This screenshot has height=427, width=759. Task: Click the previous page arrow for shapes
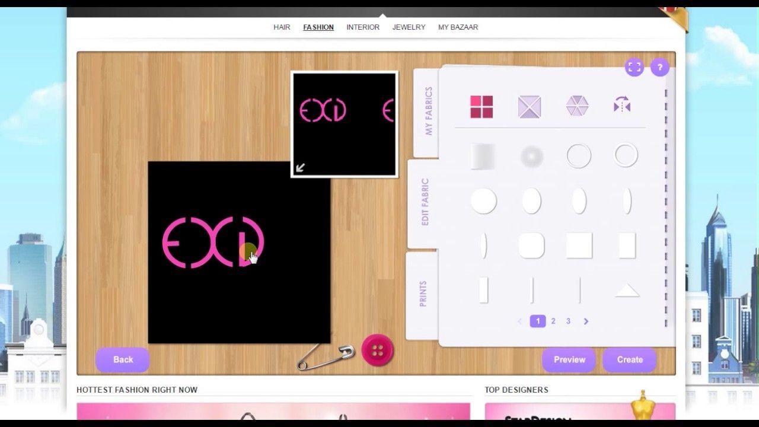click(x=520, y=321)
